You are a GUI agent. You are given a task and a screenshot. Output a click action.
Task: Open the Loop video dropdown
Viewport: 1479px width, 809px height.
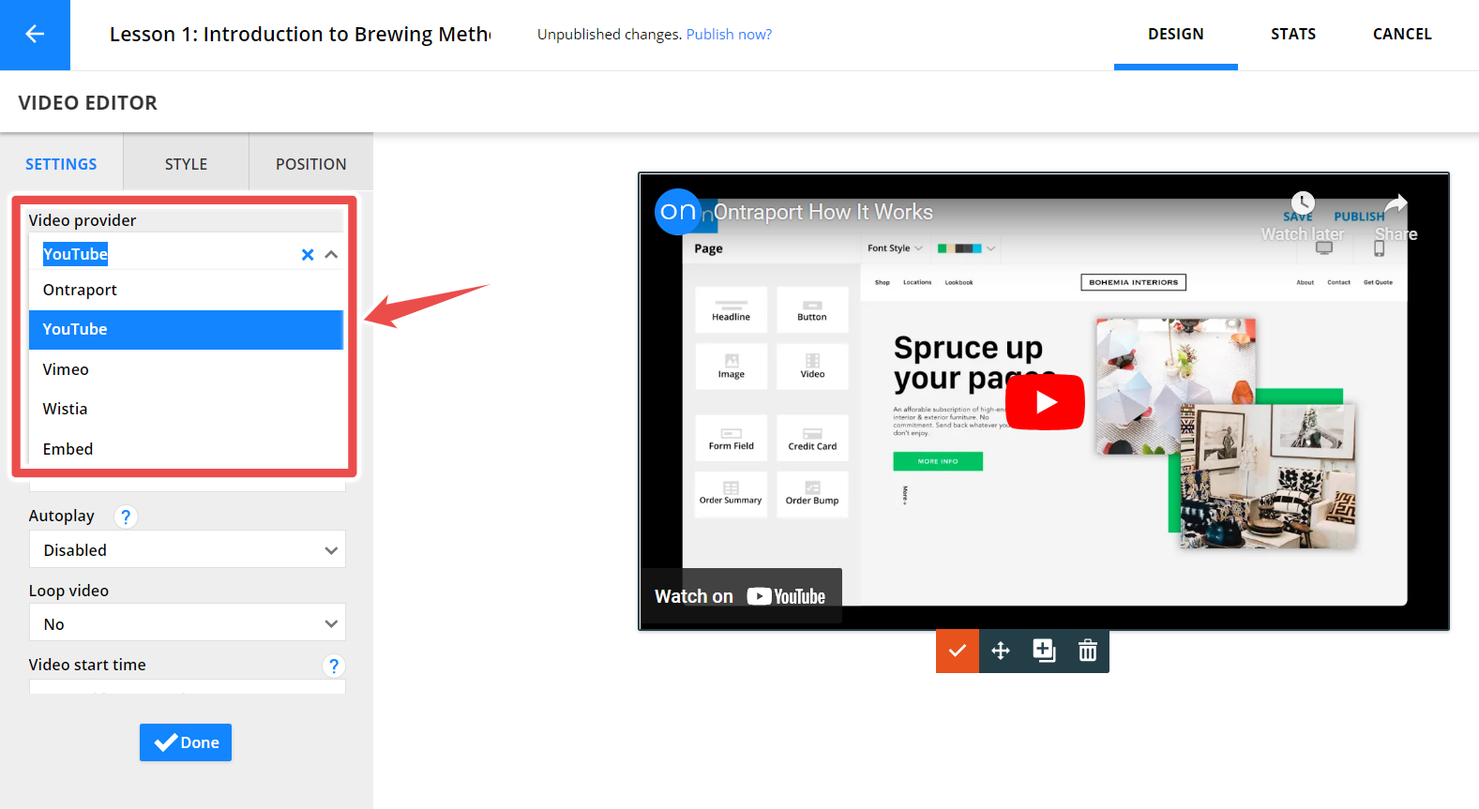[188, 623]
